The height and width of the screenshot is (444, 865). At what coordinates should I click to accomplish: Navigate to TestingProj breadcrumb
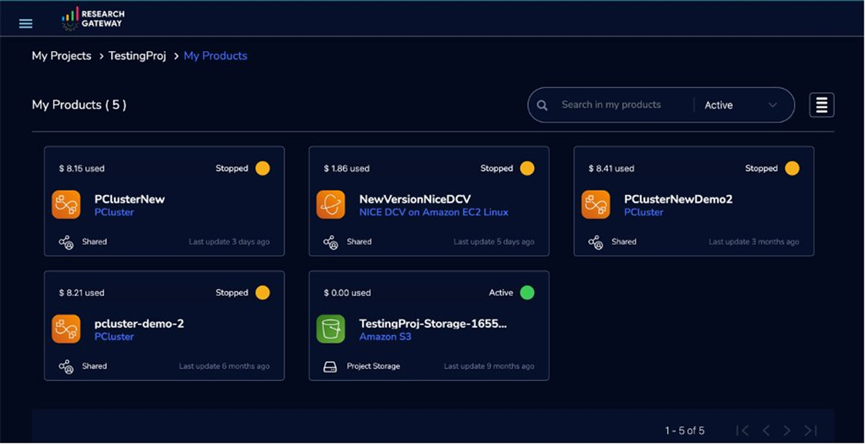click(138, 56)
